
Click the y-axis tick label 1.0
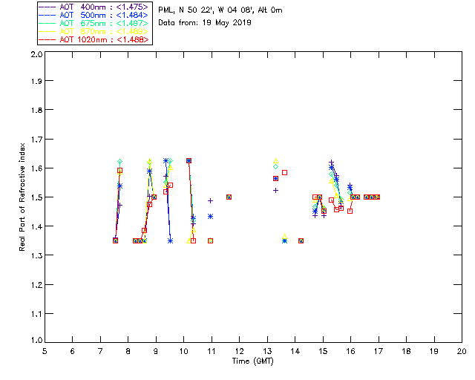coord(36,340)
